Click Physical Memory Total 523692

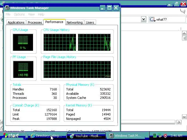(105, 89)
